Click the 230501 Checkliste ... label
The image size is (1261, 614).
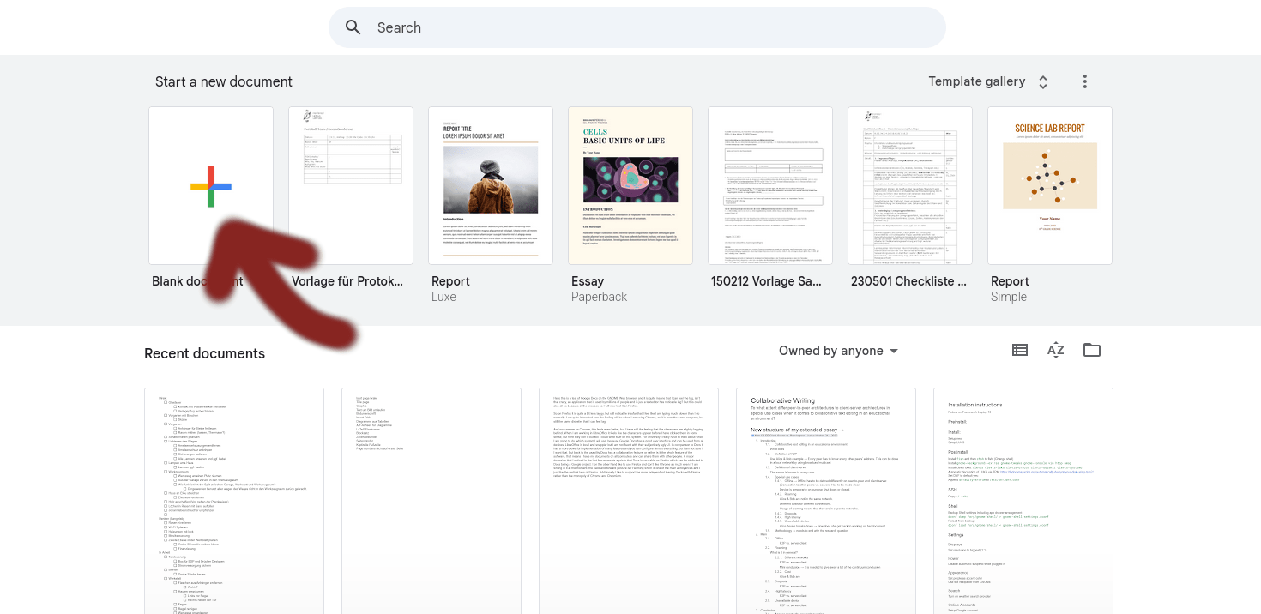coord(908,281)
